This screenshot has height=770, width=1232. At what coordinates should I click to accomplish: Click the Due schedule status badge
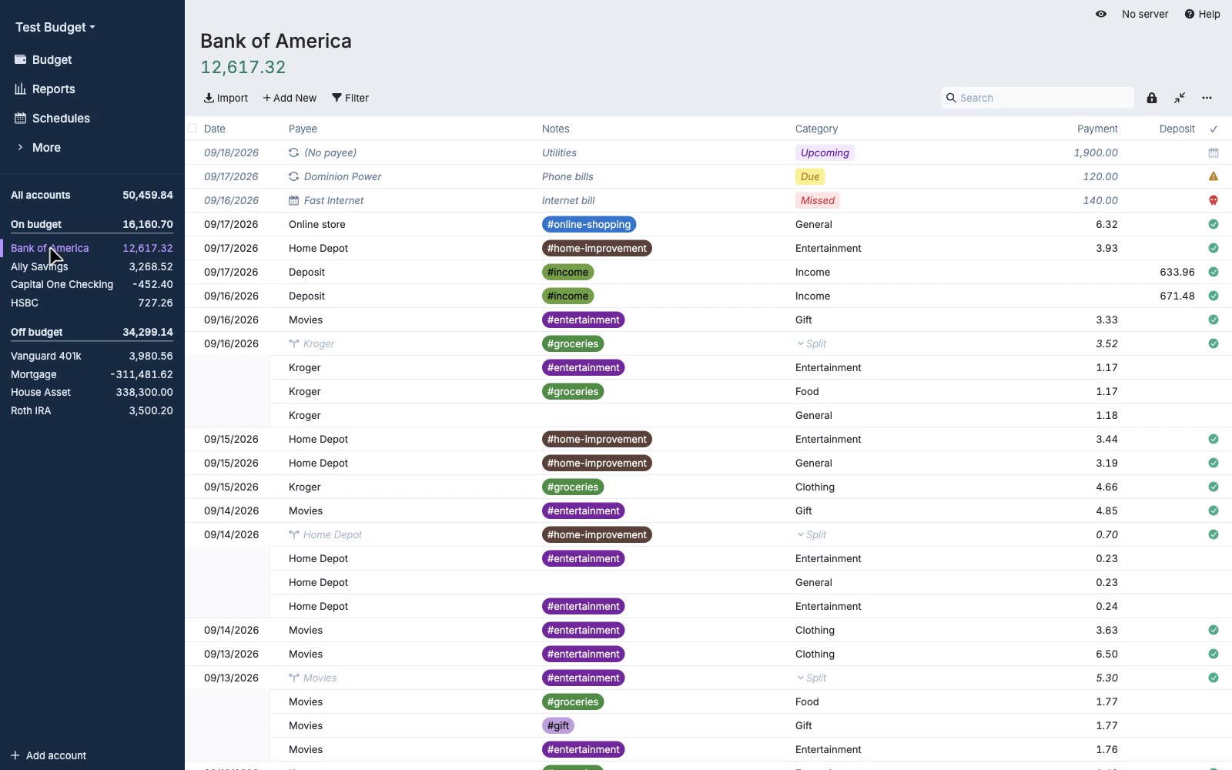pyautogui.click(x=810, y=176)
